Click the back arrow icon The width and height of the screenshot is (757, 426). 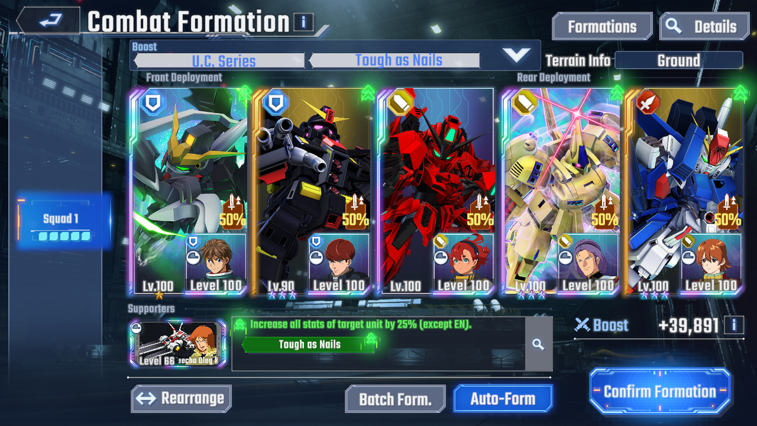[x=47, y=21]
